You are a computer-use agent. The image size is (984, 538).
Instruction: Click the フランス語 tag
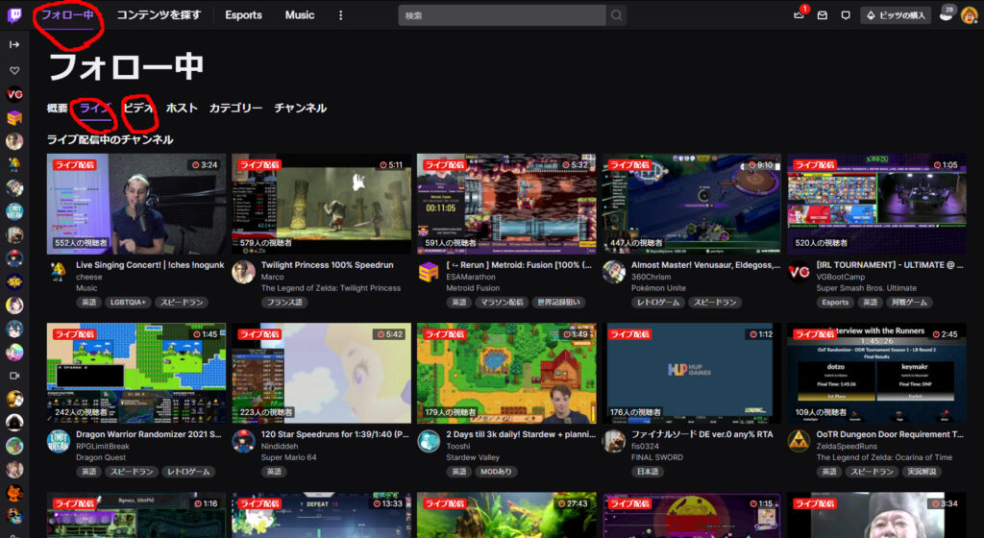tap(284, 303)
